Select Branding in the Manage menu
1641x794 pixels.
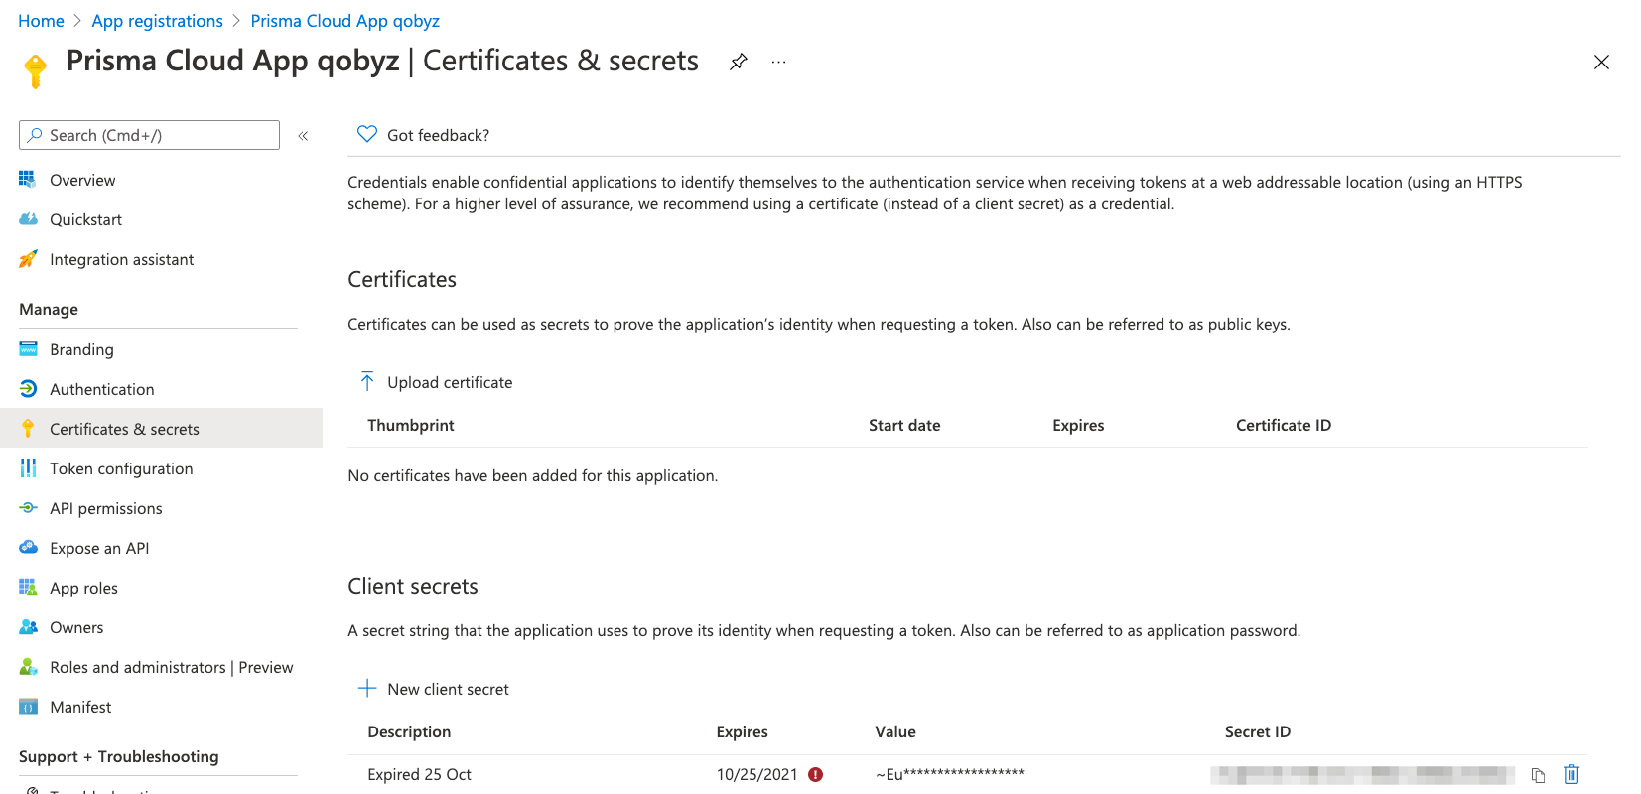[x=81, y=349]
